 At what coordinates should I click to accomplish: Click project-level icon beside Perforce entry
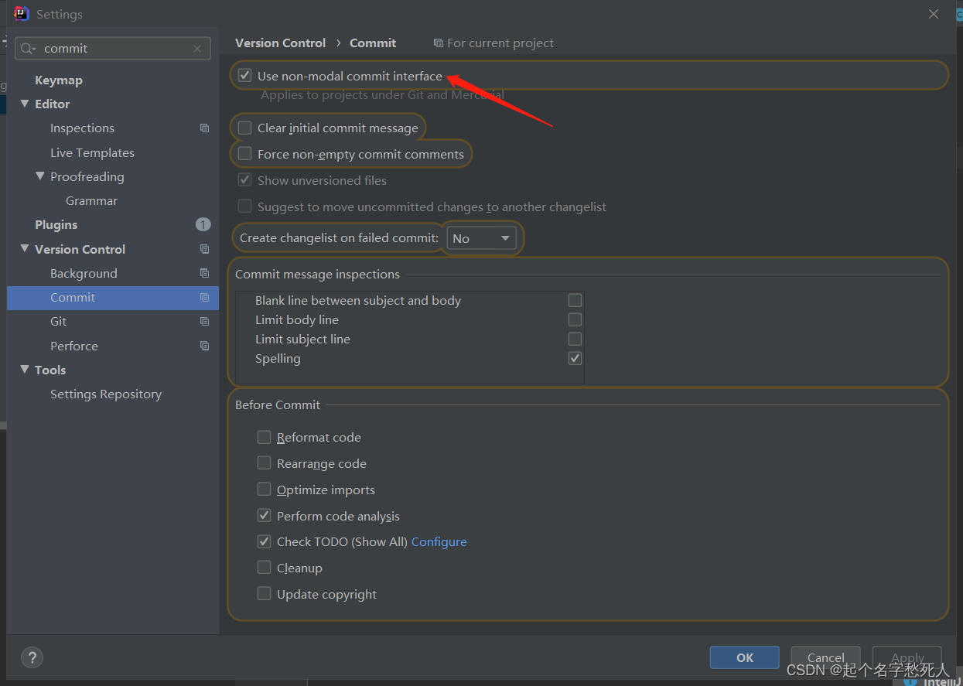tap(204, 346)
